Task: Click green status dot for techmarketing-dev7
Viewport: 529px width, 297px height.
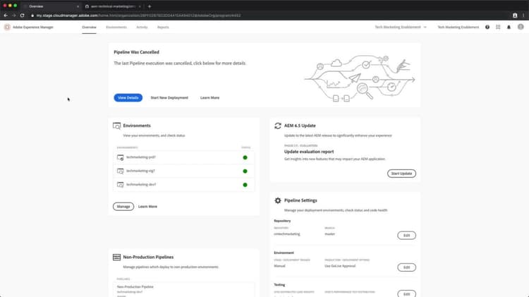Action: point(245,185)
